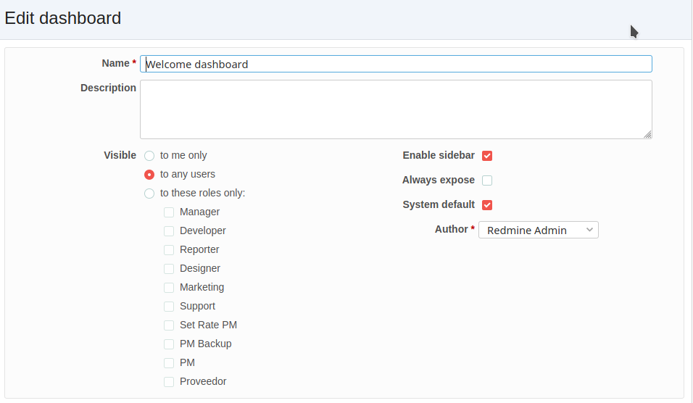Uncheck the System default checkbox

(x=487, y=205)
